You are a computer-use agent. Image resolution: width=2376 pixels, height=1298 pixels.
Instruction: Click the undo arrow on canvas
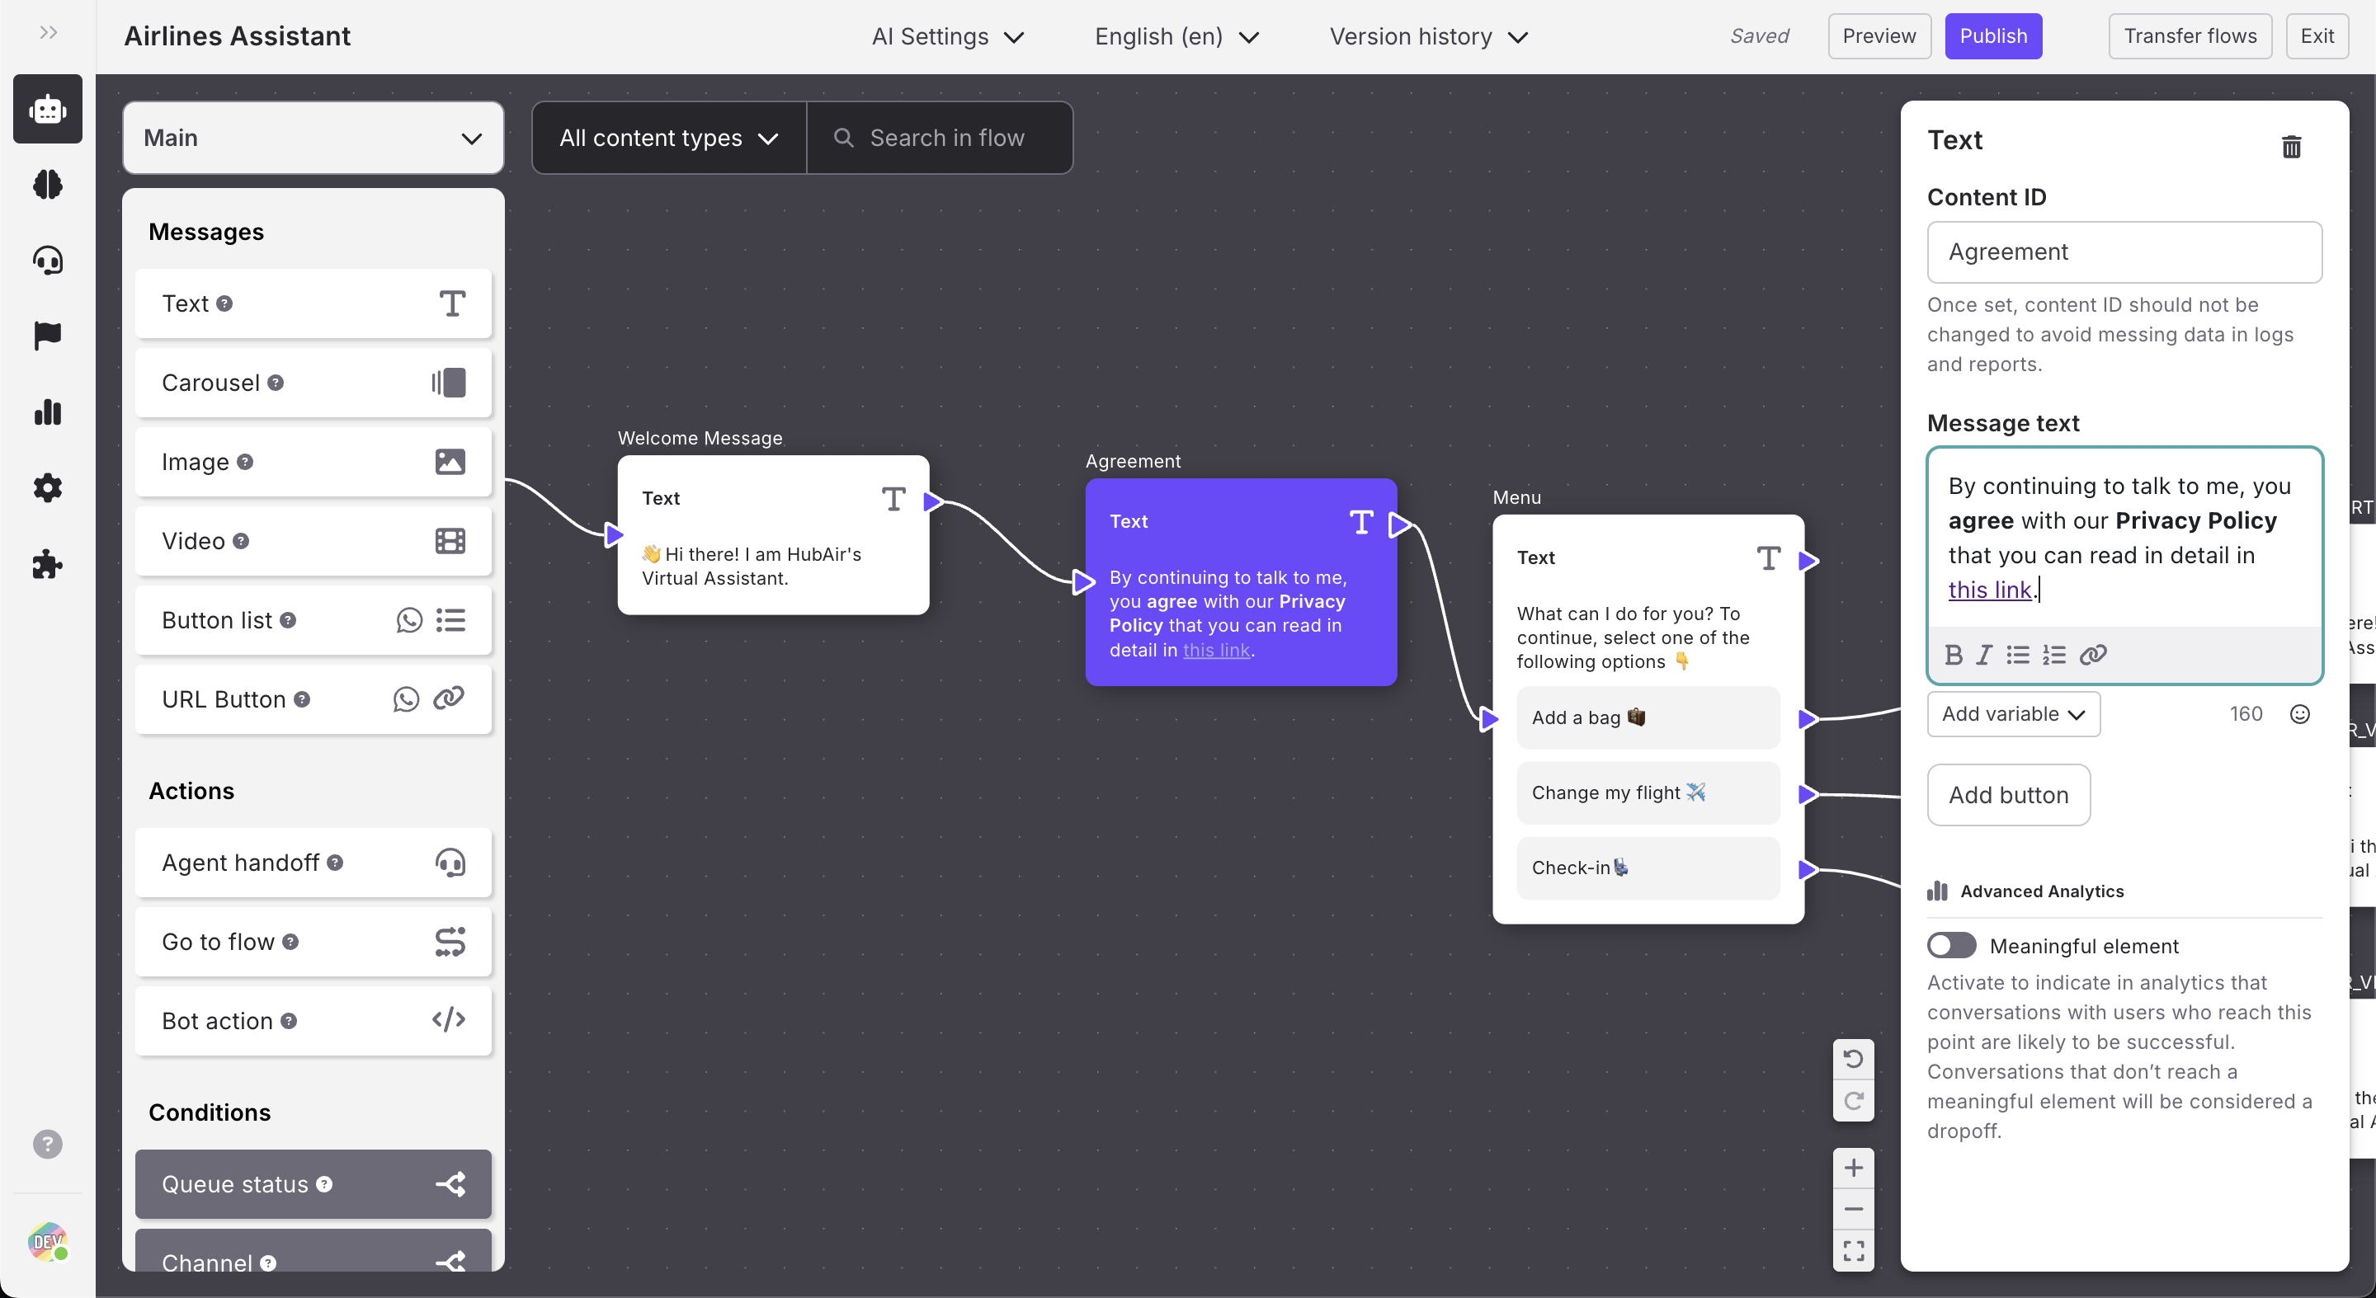(1853, 1058)
